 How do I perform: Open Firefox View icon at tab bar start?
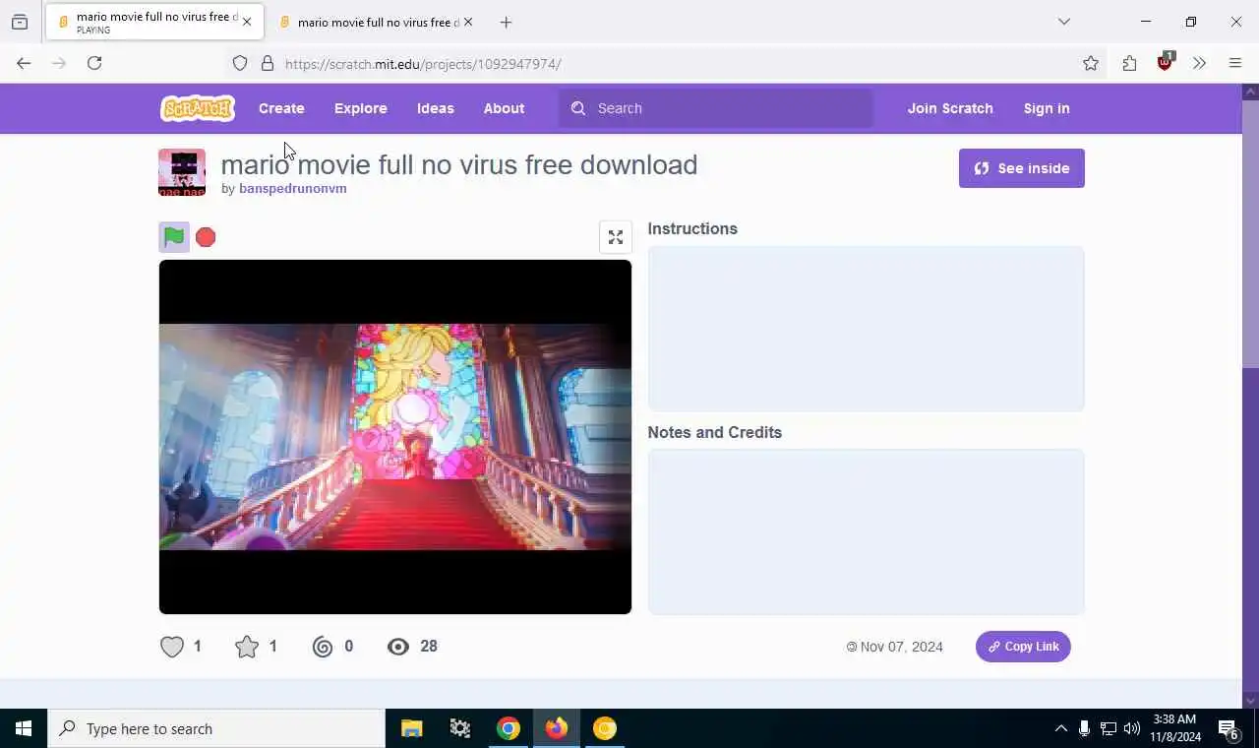20,22
